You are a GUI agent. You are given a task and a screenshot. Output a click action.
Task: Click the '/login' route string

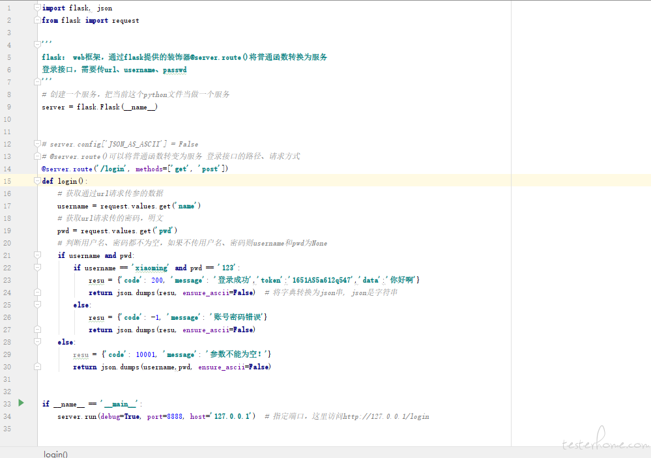[x=112, y=169]
